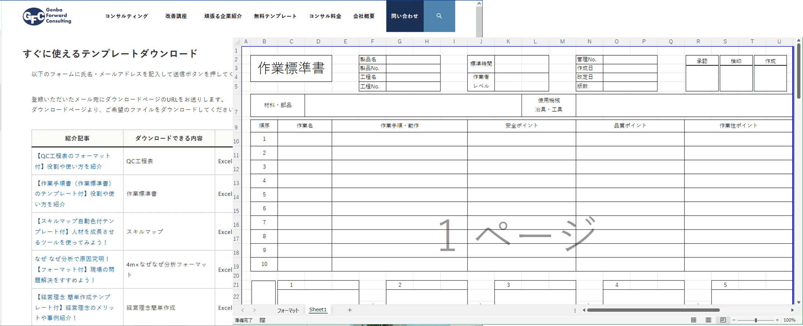This screenshot has height=326, width=803.
Task: Click the 作業性ポイント column header
Action: pyautogui.click(x=738, y=126)
